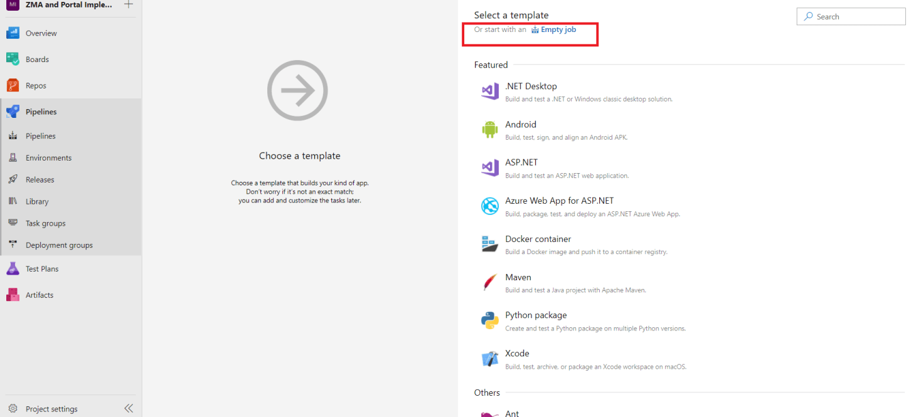The height and width of the screenshot is (417, 916).
Task: Open the Releases section
Action: point(40,179)
